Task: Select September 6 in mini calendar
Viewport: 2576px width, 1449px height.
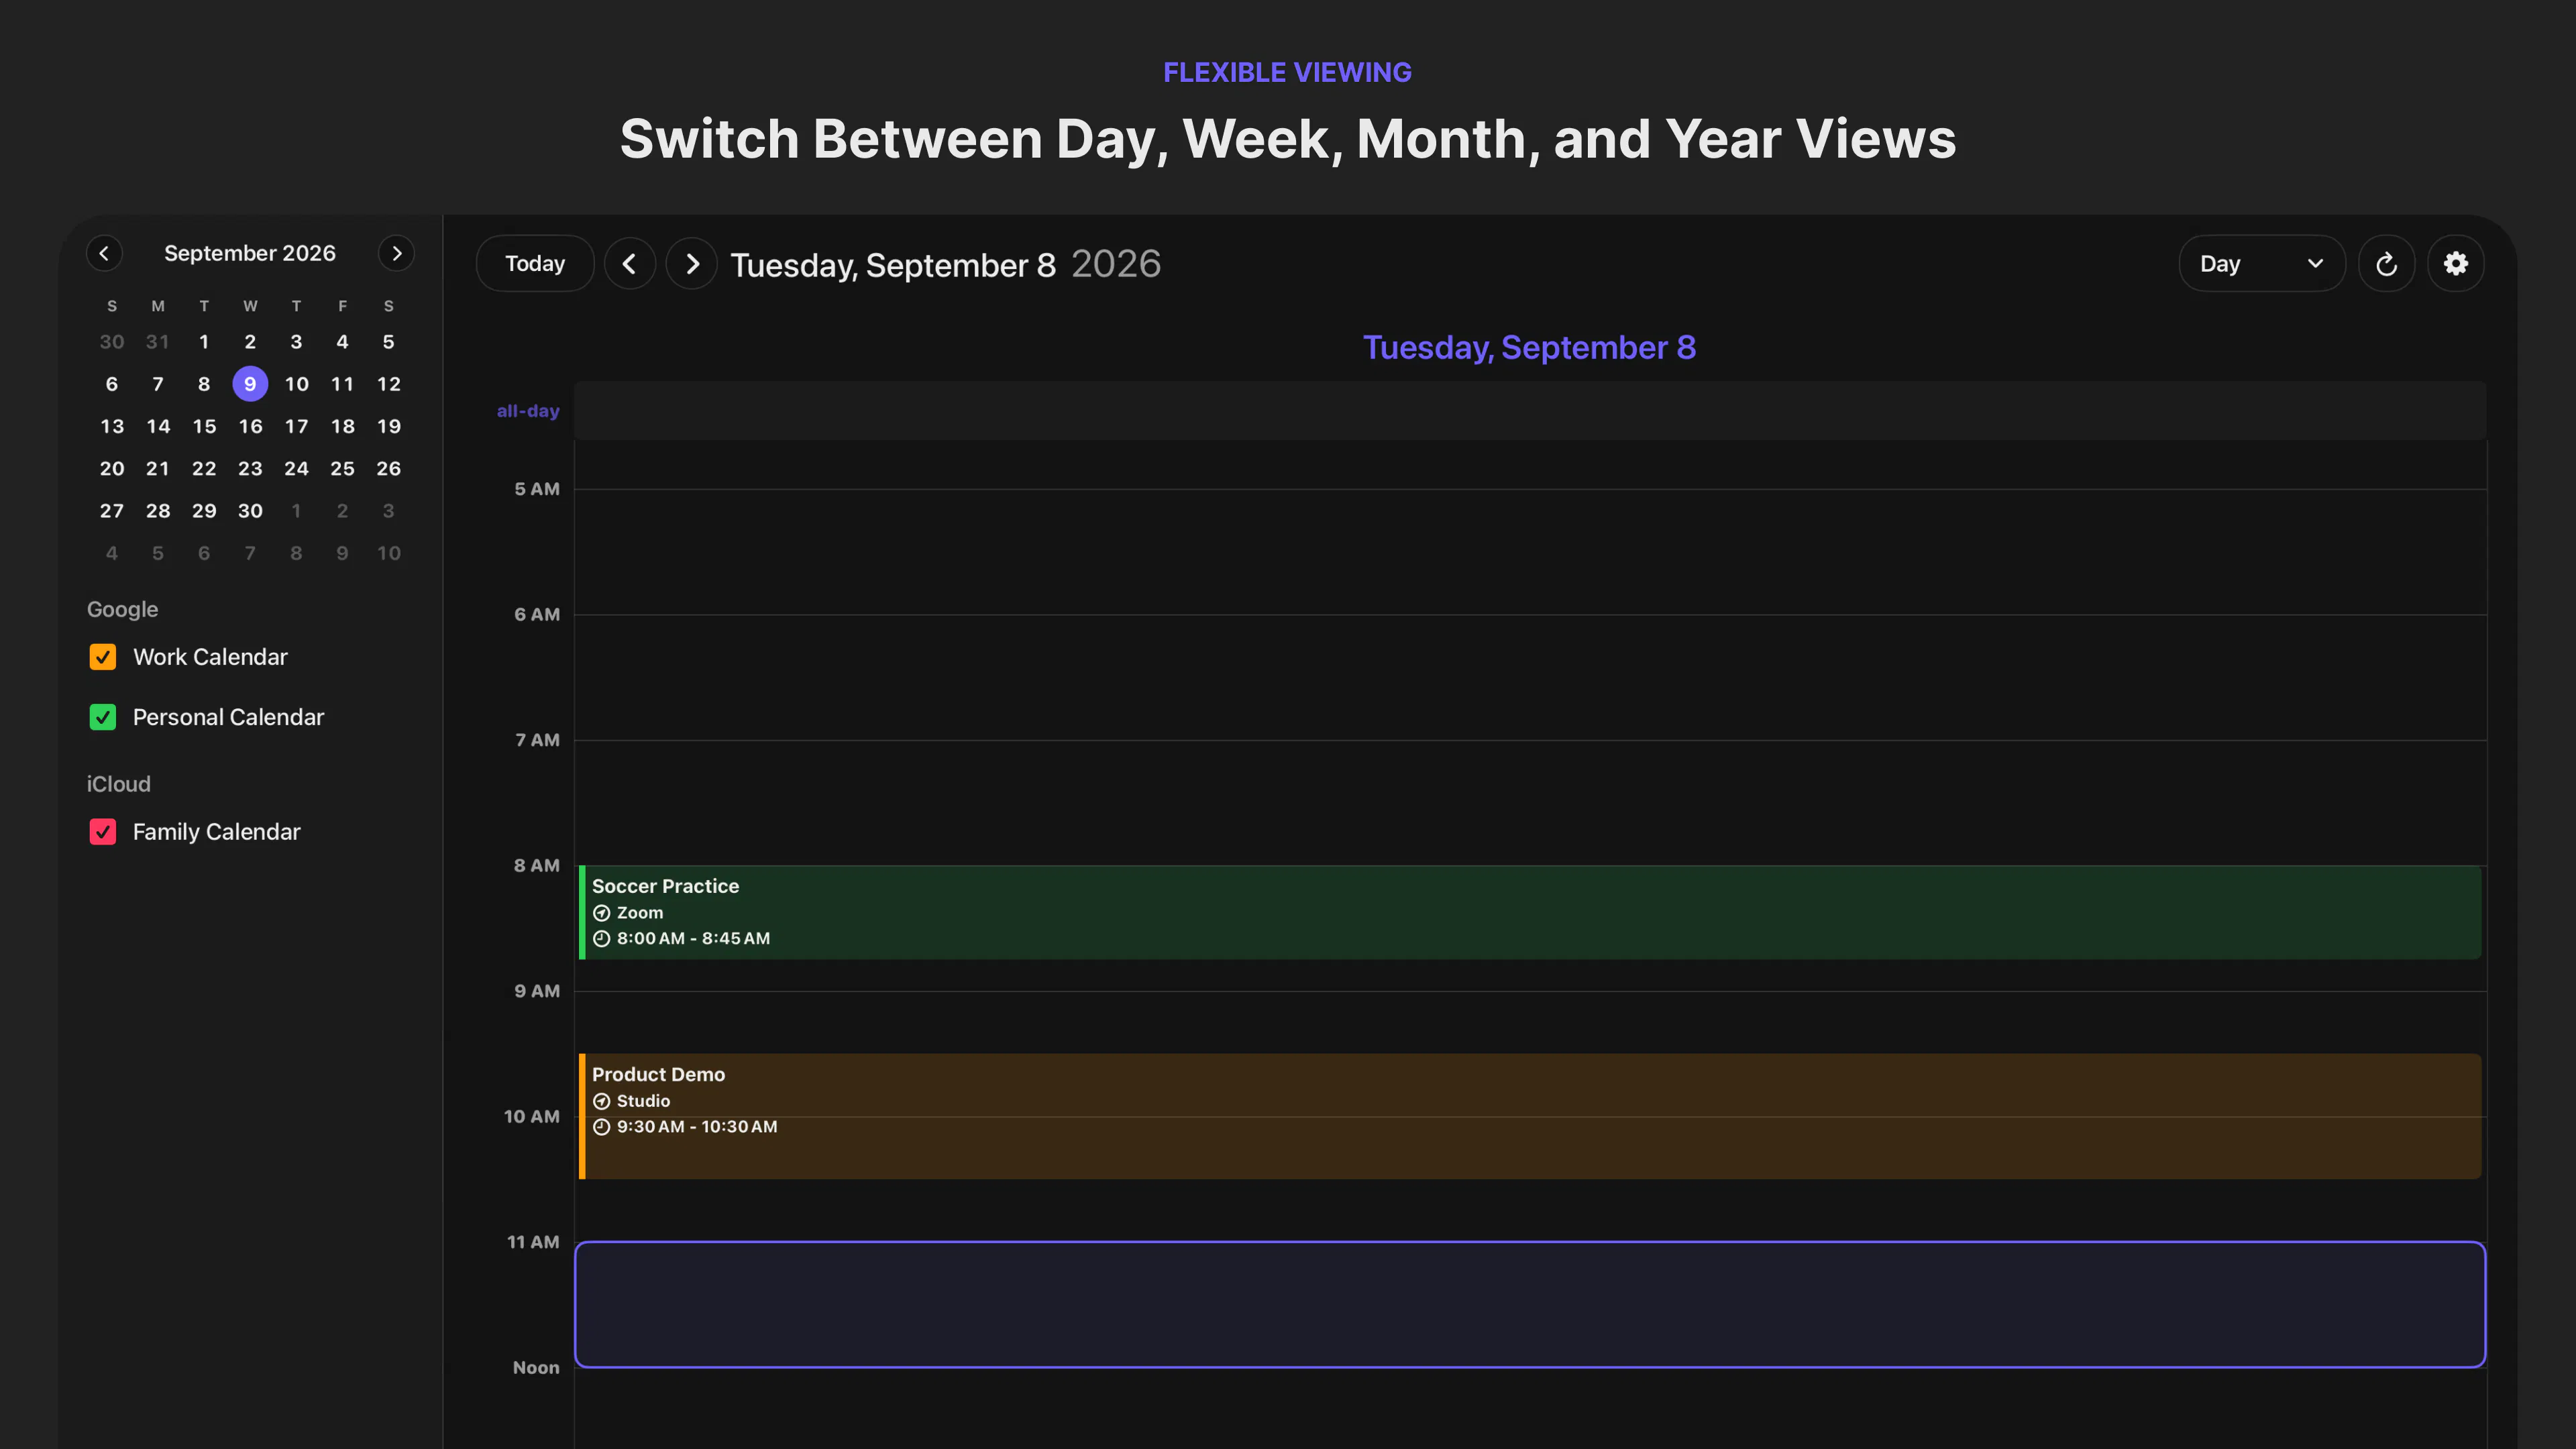Action: [x=112, y=384]
